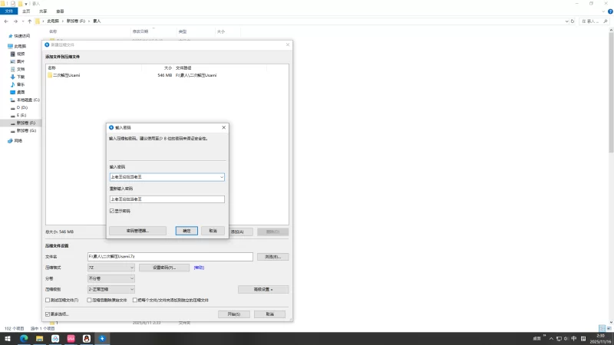Click the set password (设置密码) button
614x345 pixels.
click(x=164, y=268)
